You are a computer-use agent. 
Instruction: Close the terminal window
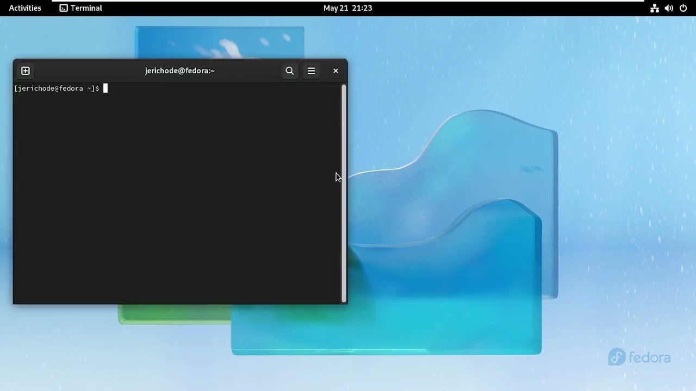point(335,71)
